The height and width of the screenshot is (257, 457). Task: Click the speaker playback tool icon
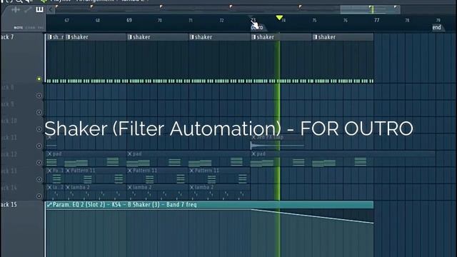coord(29,1)
